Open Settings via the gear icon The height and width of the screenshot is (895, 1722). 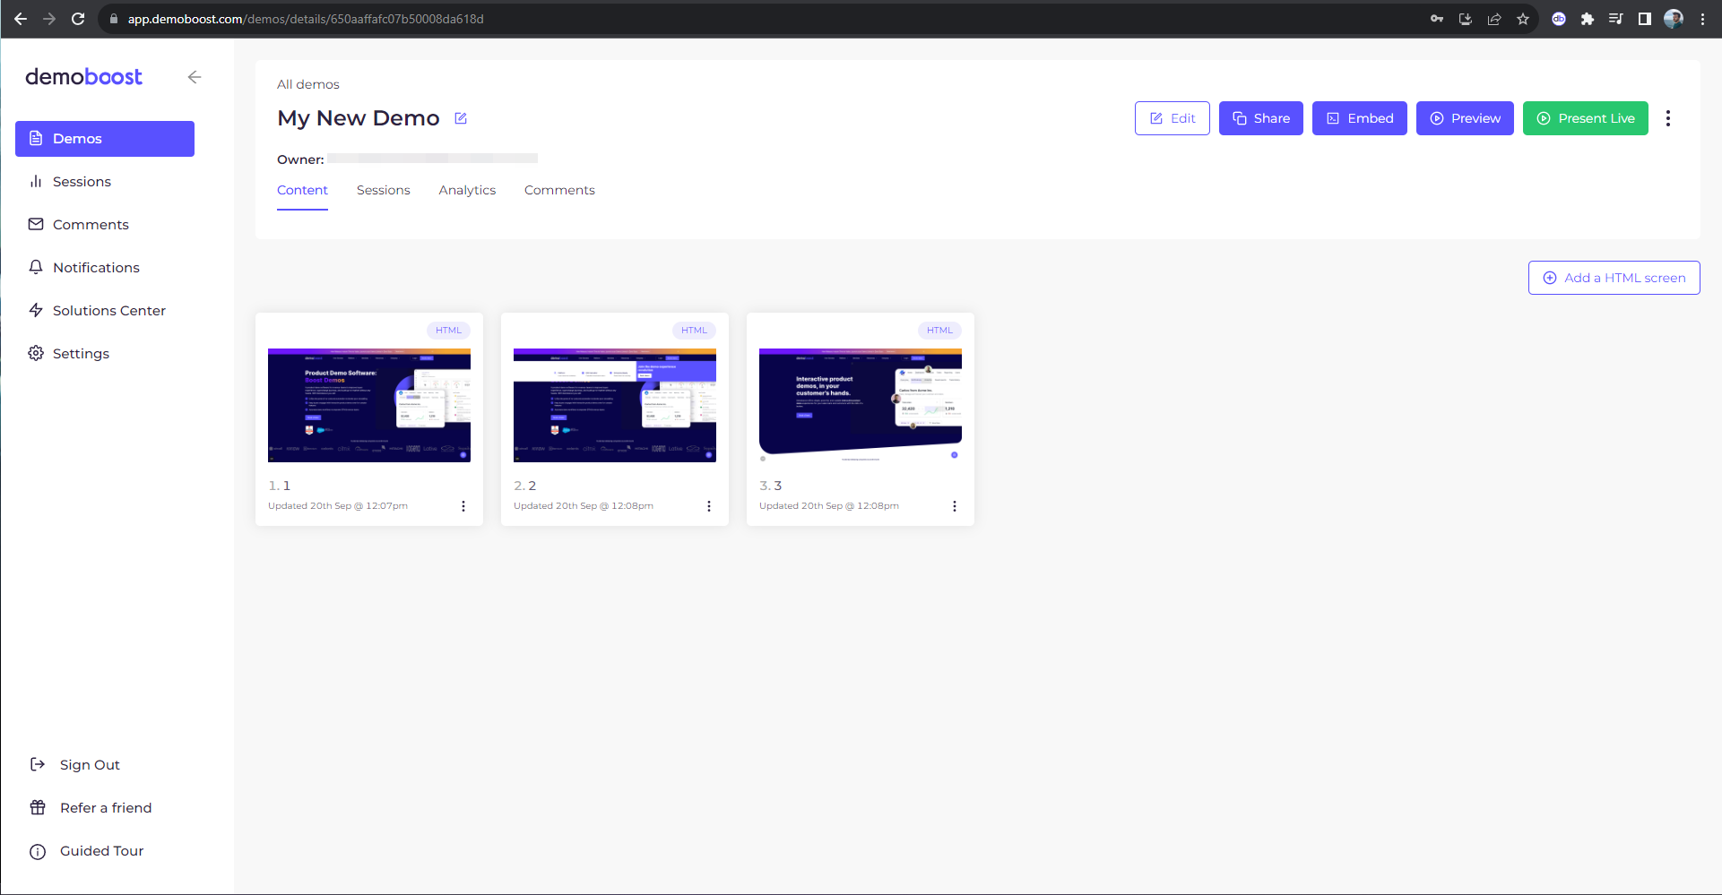pos(36,353)
